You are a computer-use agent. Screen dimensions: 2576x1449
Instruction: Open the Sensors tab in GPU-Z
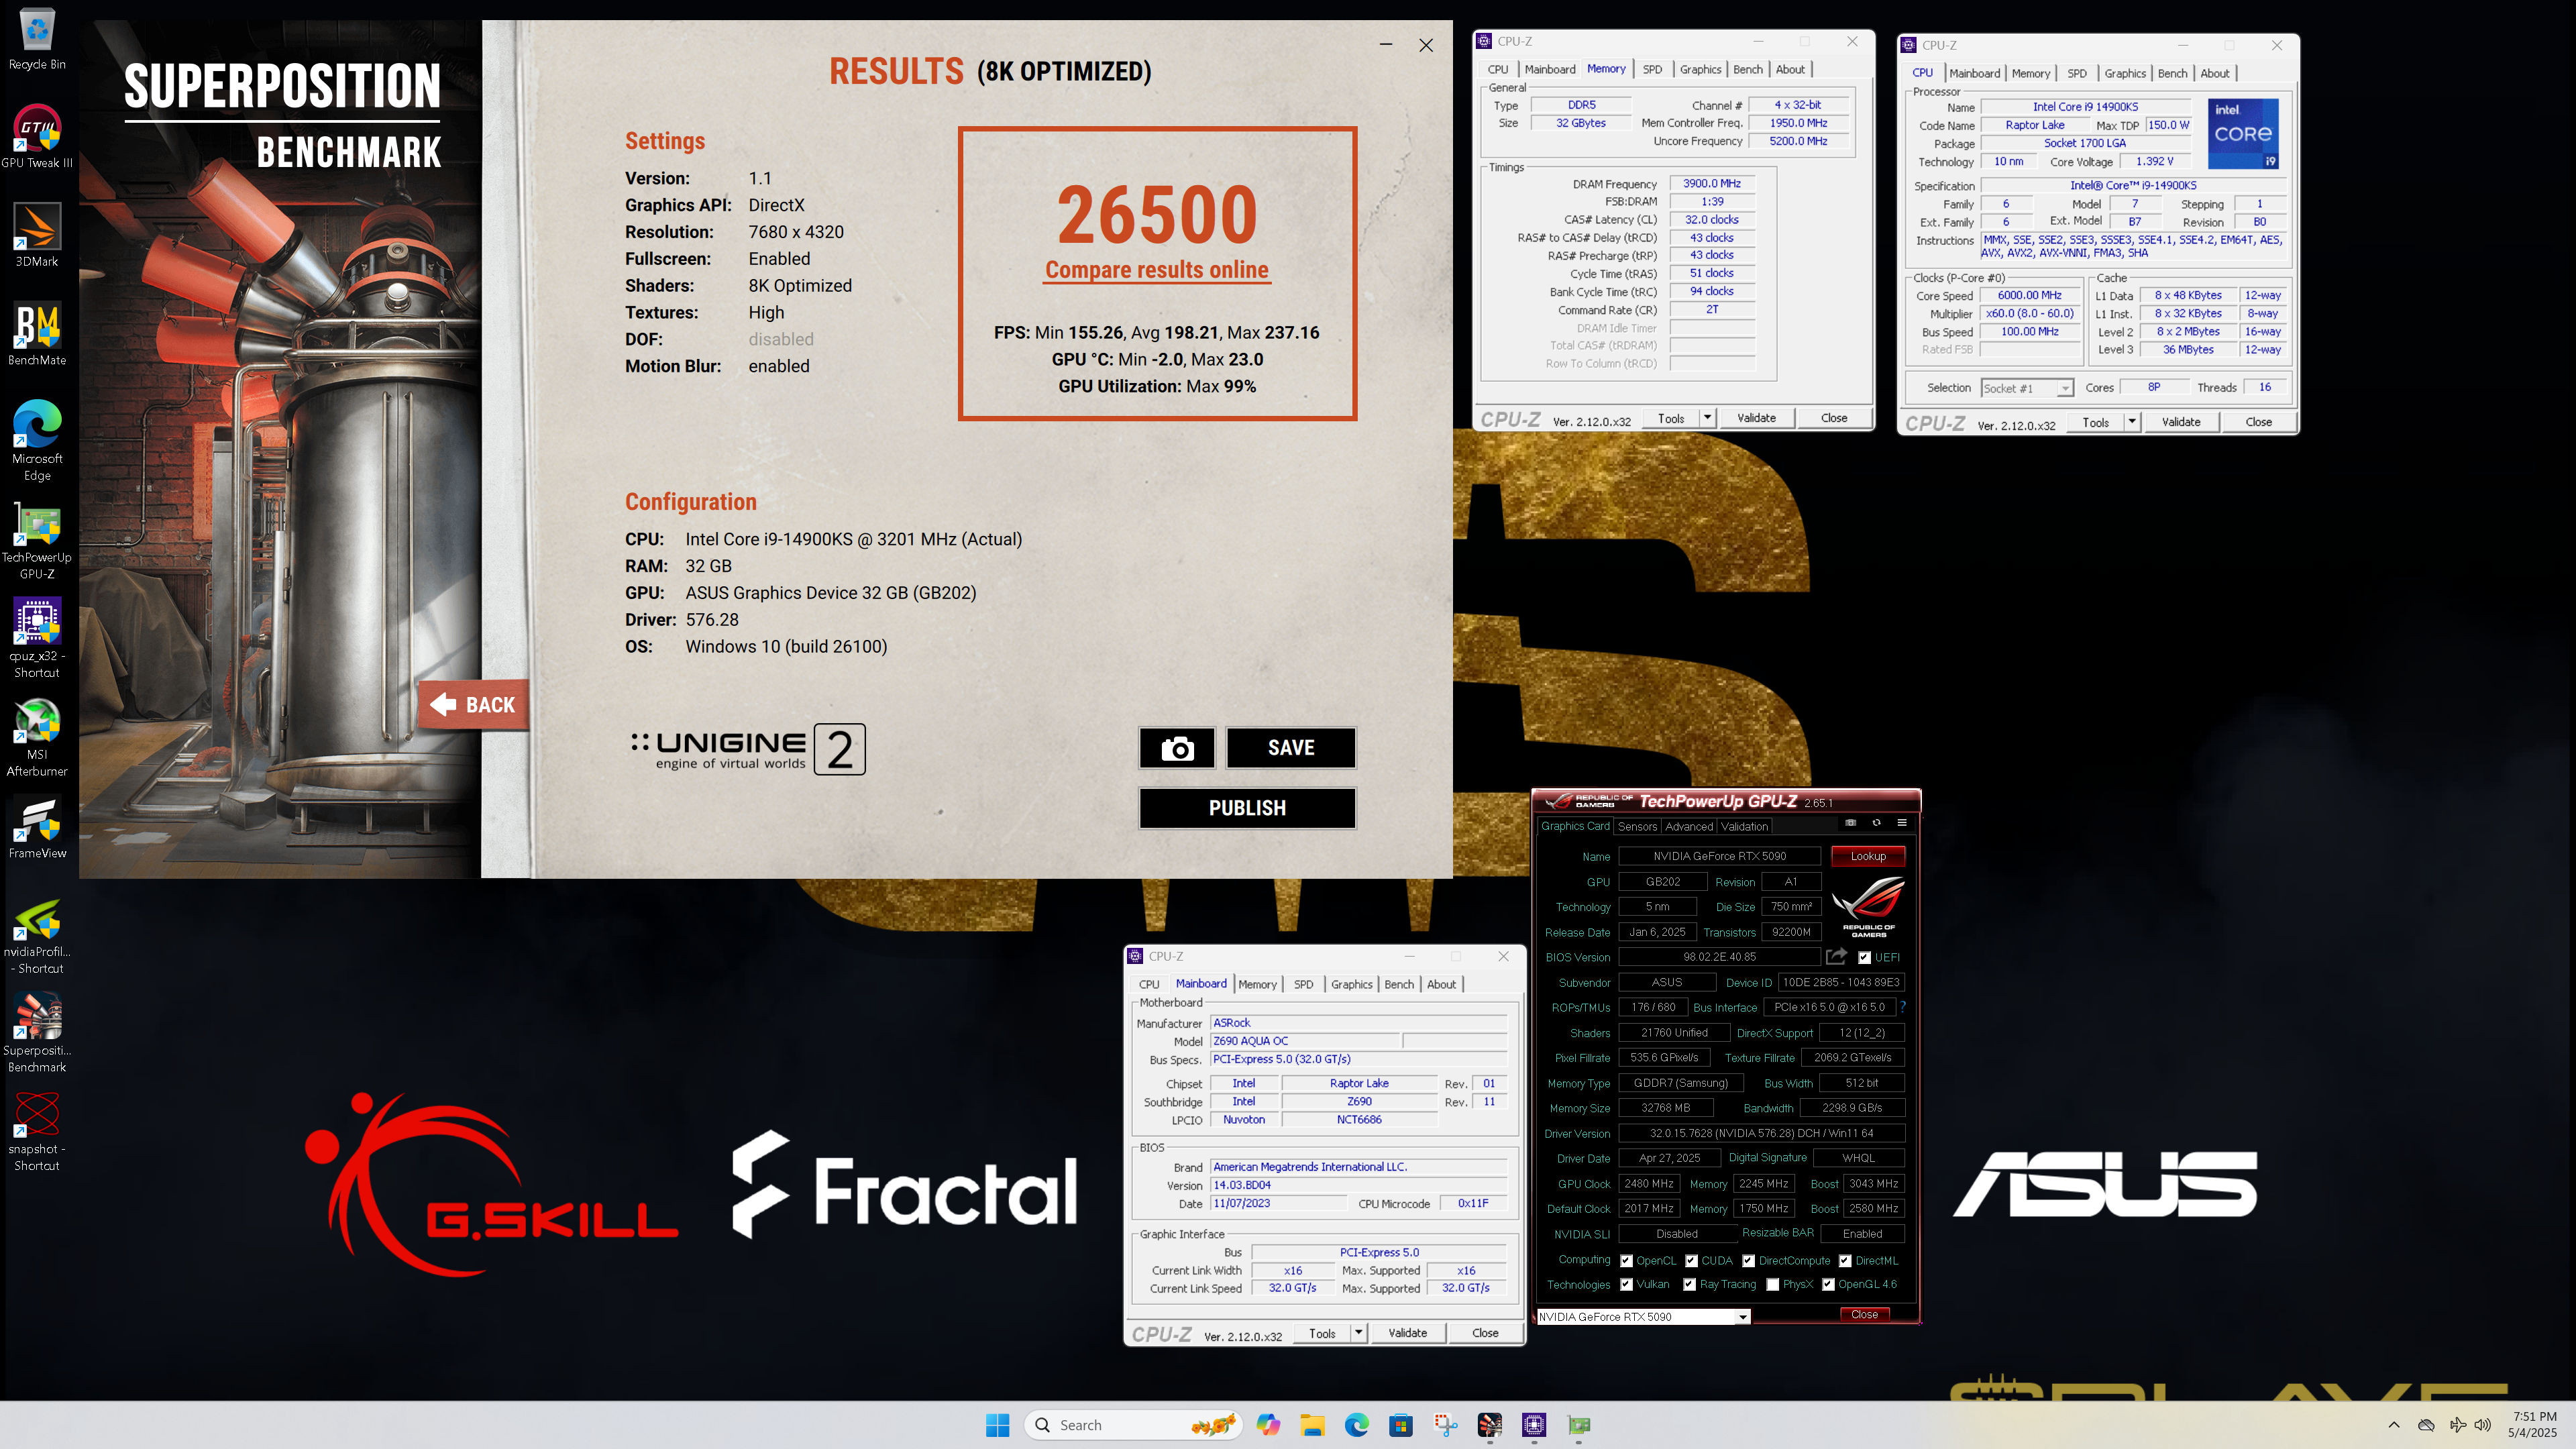pyautogui.click(x=1637, y=826)
